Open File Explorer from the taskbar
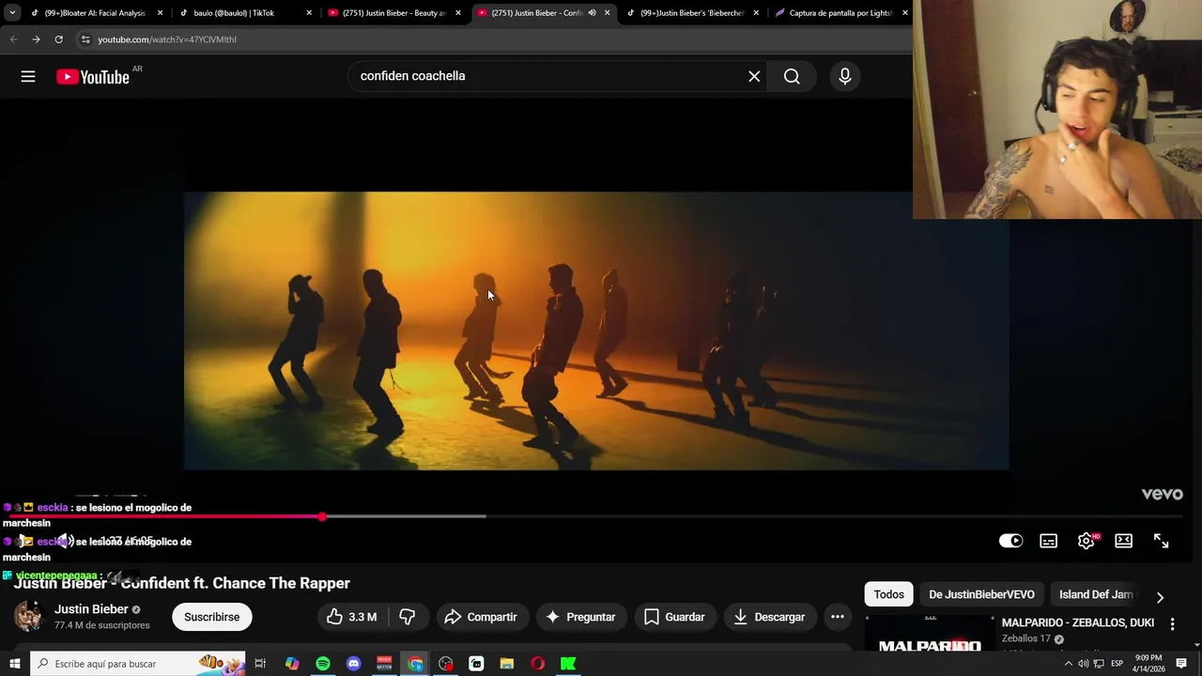The width and height of the screenshot is (1202, 676). pos(507,664)
